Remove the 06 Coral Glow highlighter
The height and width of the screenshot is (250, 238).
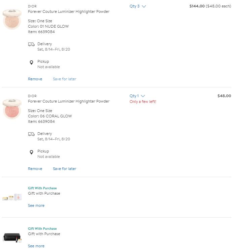35,169
